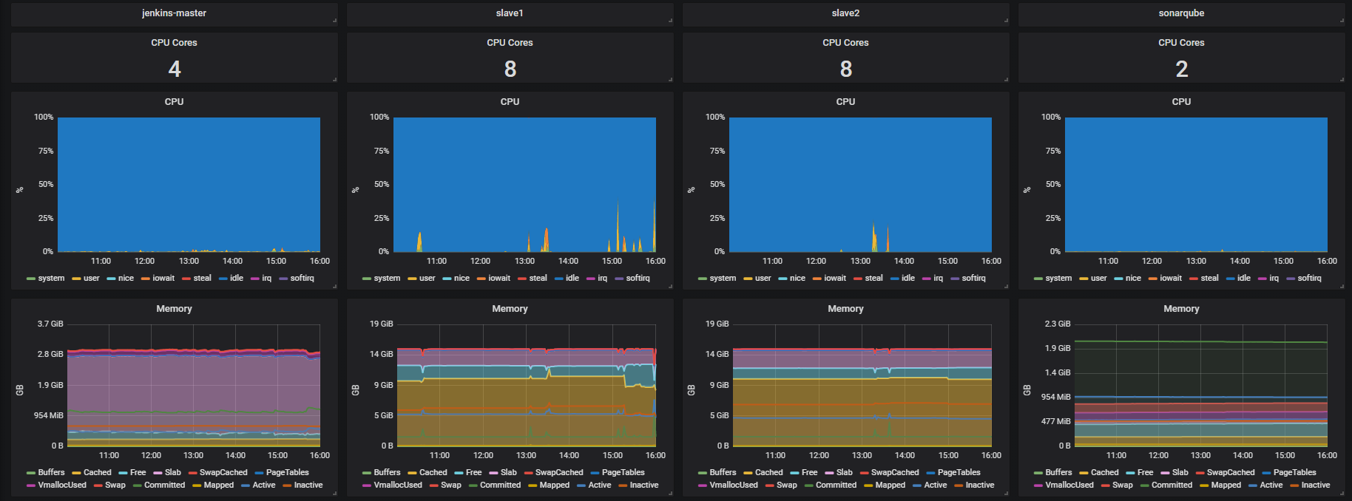Click color swatch beside 'system' in slave2 CPU legend

click(x=702, y=279)
